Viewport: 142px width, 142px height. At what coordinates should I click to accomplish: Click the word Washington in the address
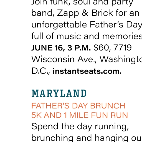click(121, 60)
